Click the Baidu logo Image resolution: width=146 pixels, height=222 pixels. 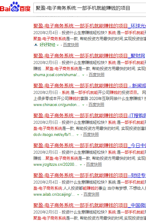[x=15, y=7]
